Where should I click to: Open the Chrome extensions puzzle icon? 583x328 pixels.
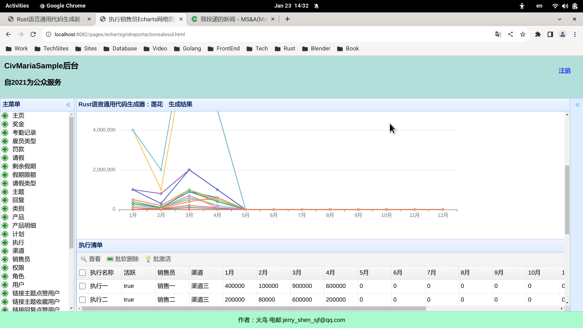click(x=538, y=34)
